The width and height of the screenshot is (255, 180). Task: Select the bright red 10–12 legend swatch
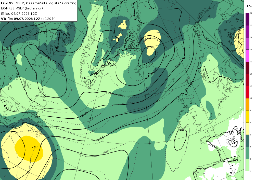(247, 92)
